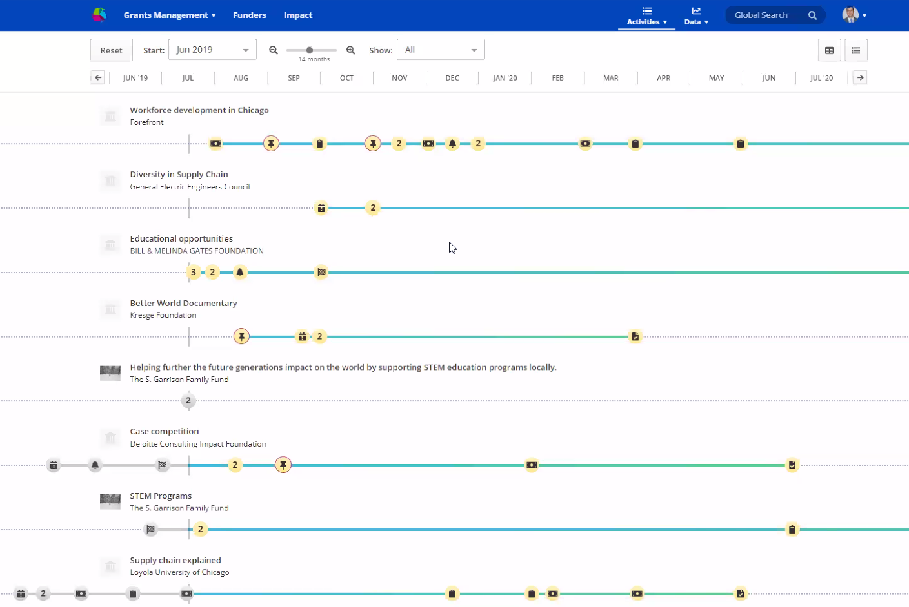Click the zoom out magnifier icon
Image resolution: width=909 pixels, height=607 pixels.
tap(274, 50)
